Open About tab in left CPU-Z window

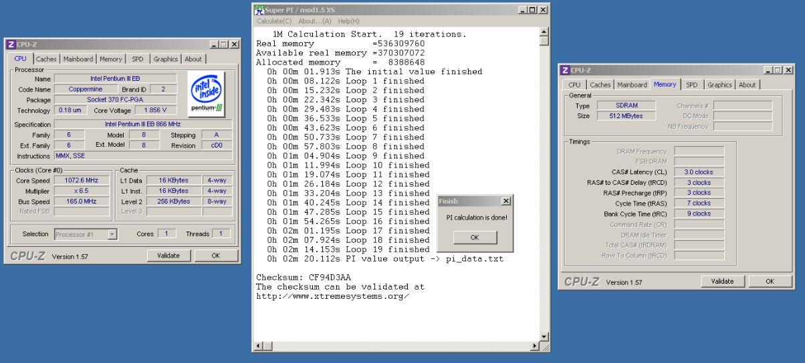(x=194, y=59)
